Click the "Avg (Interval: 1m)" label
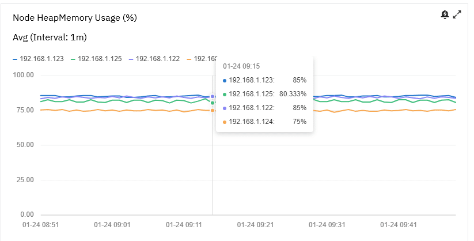Viewport: 474px width, 241px height. coord(50,37)
